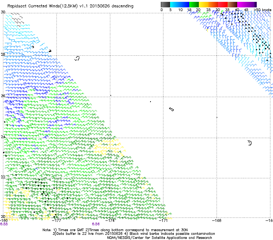
Task: Click the '>50 knots' legend label
Action: coord(262,10)
